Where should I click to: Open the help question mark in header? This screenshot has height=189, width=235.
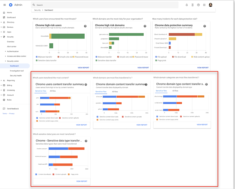click(199, 5)
